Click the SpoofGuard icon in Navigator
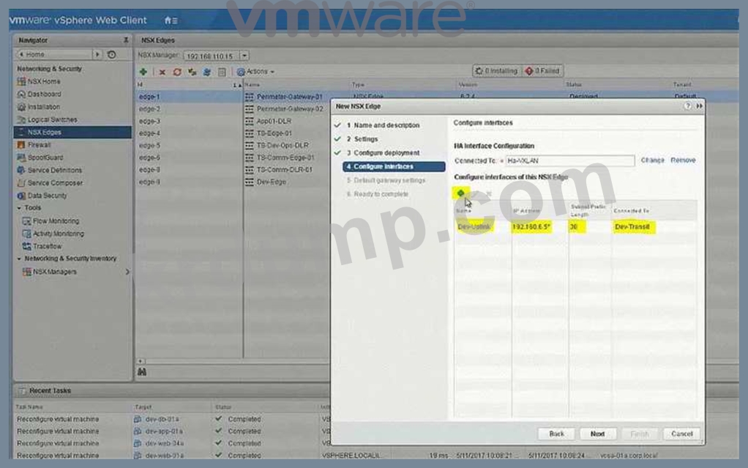748x468 pixels. click(21, 157)
